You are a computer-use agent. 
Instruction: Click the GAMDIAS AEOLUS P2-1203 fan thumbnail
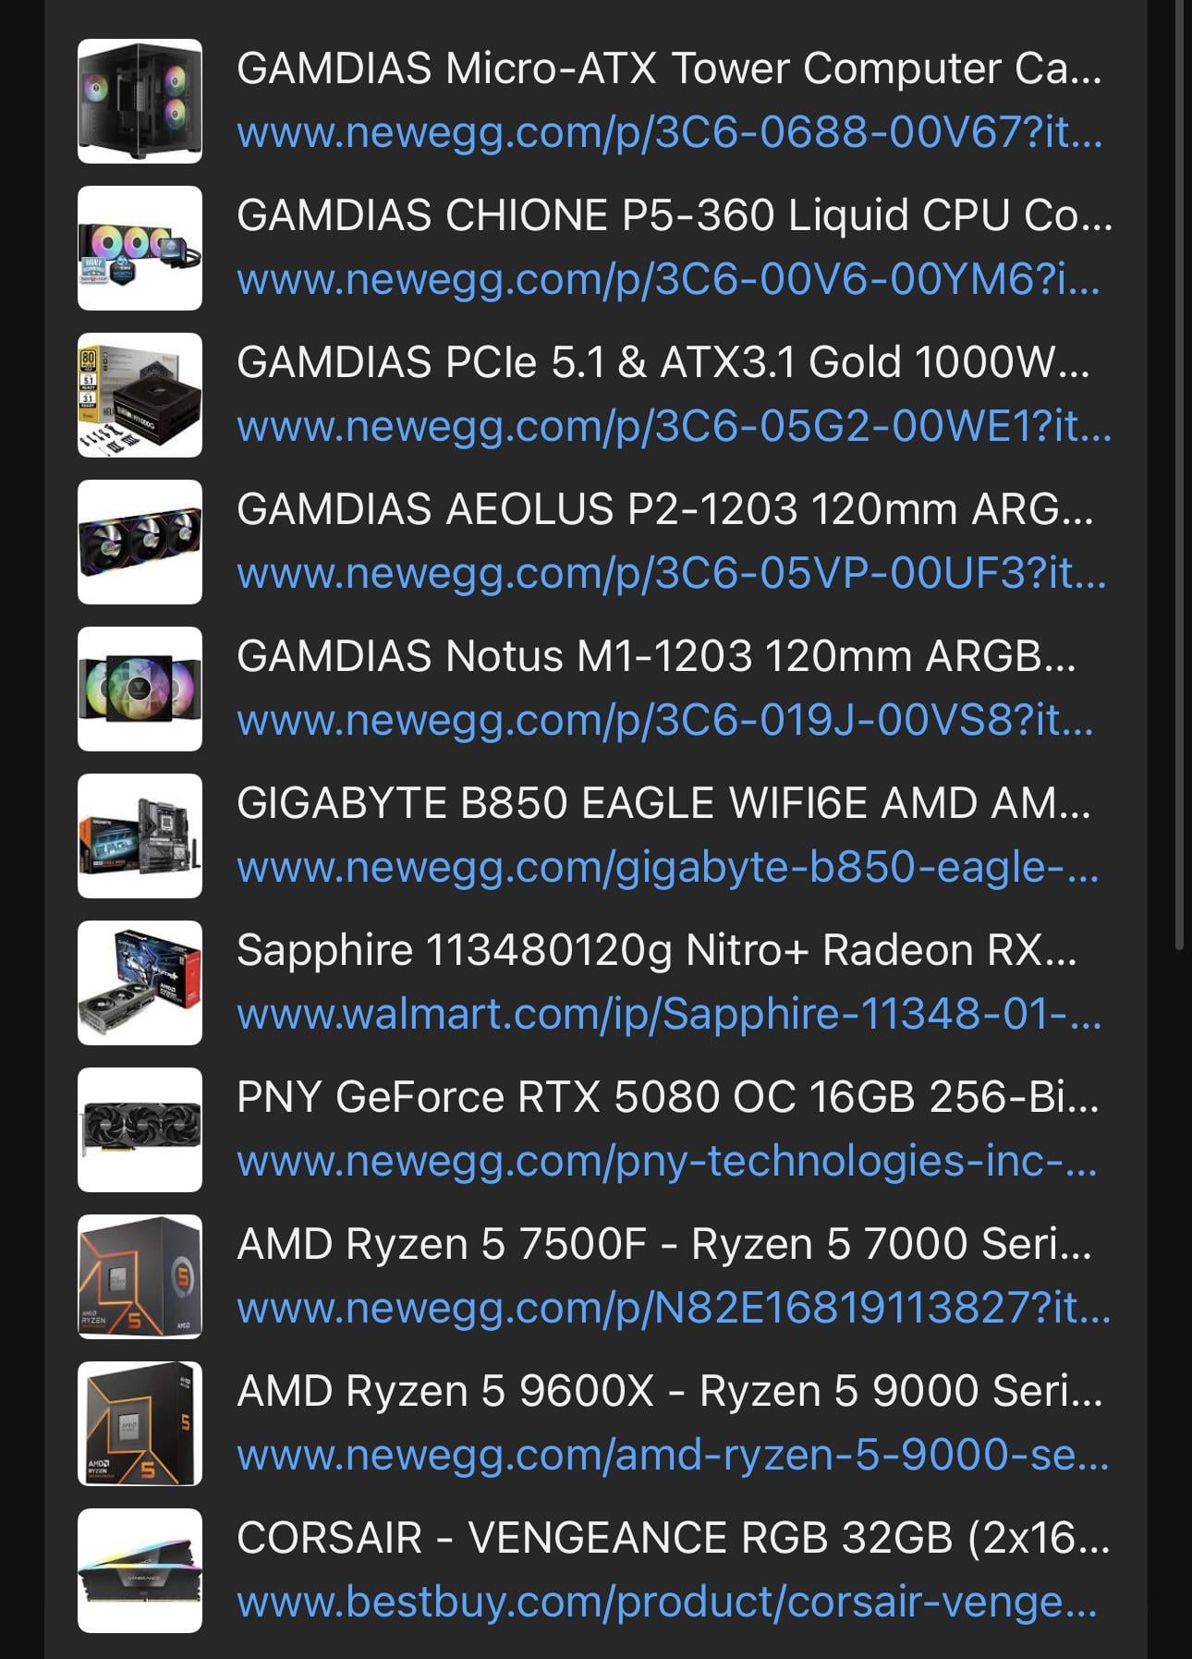pyautogui.click(x=140, y=542)
